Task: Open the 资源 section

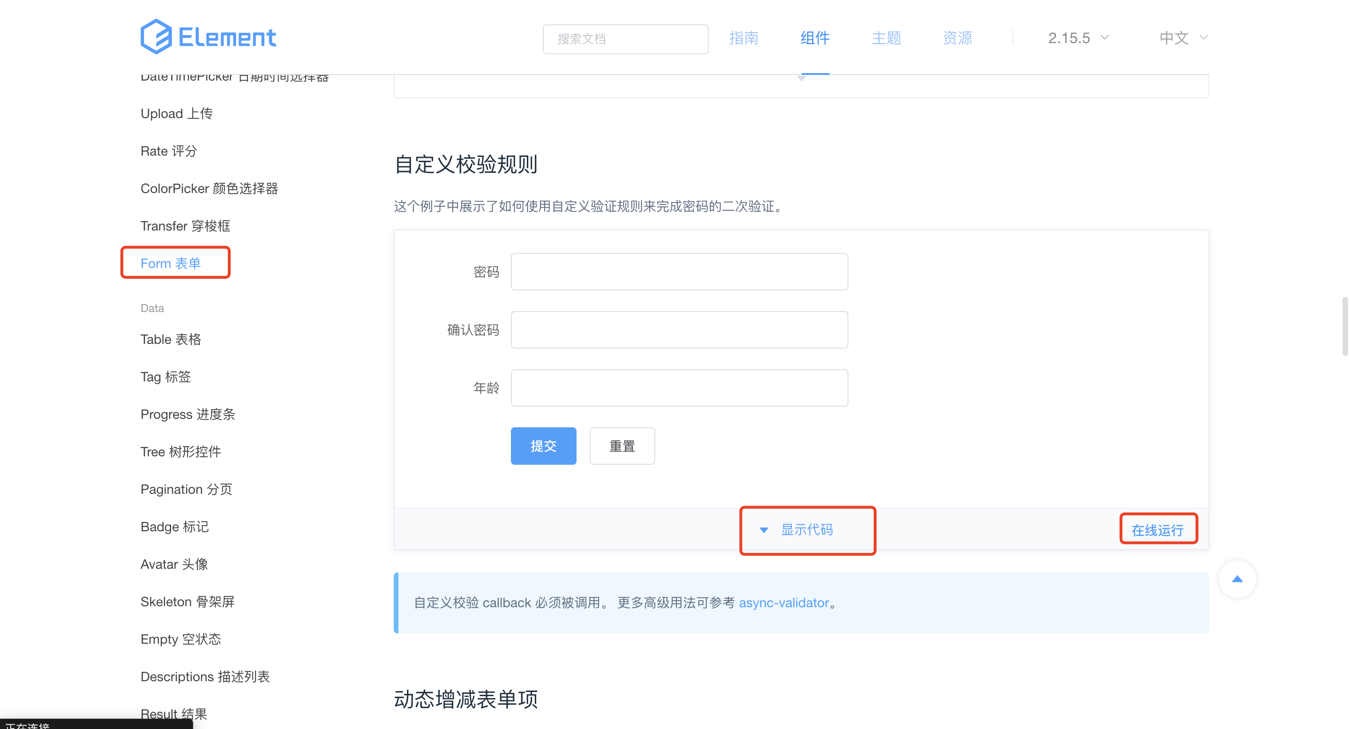Action: [957, 37]
